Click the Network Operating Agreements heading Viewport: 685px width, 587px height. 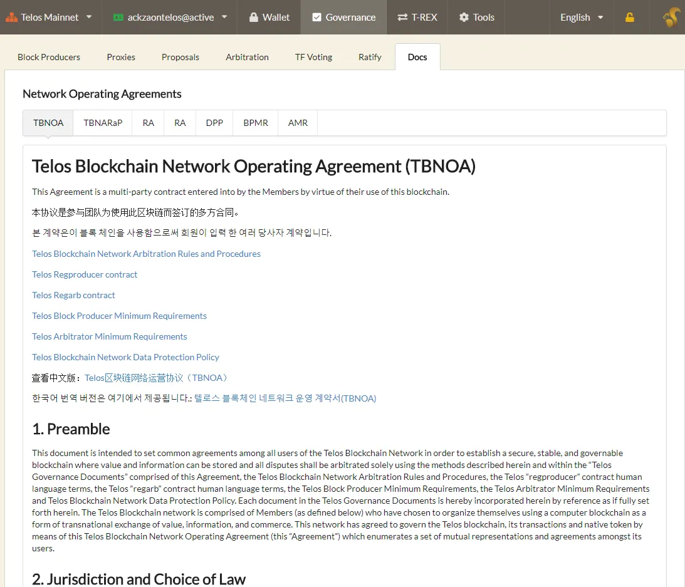(x=102, y=94)
